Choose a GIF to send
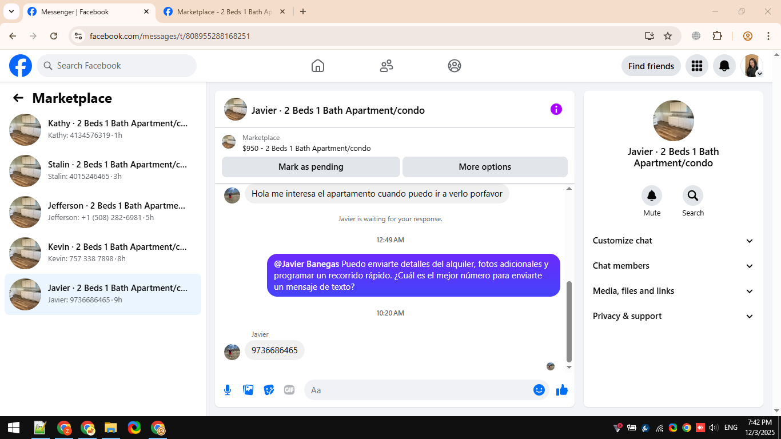 (289, 390)
